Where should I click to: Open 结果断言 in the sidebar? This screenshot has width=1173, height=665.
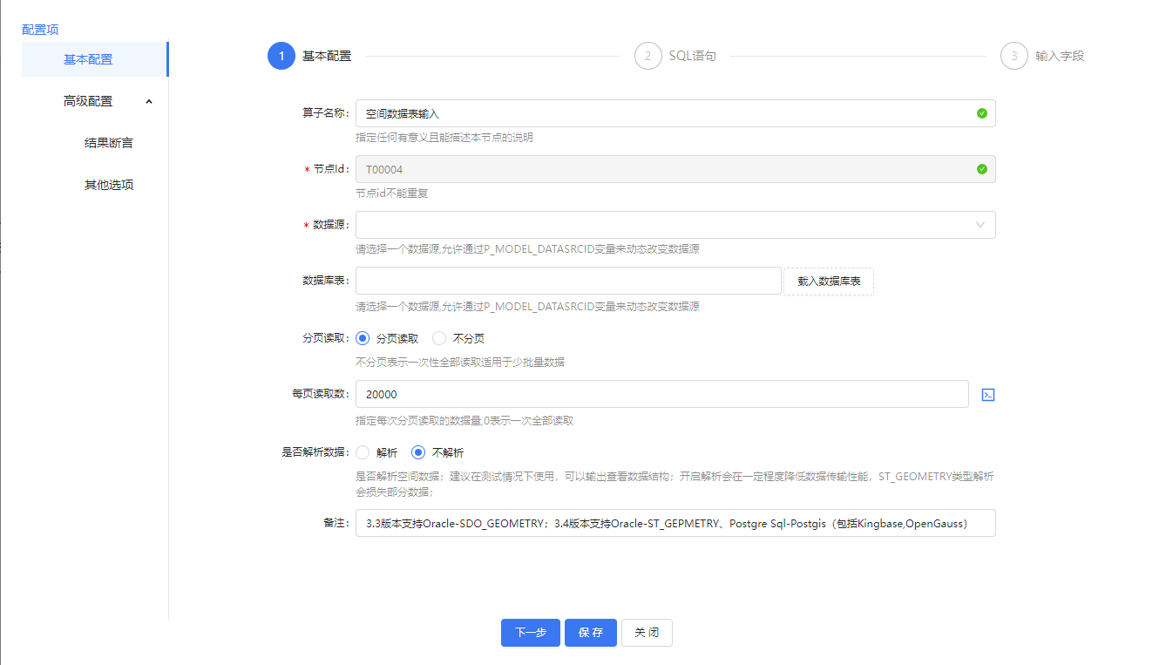coord(109,143)
